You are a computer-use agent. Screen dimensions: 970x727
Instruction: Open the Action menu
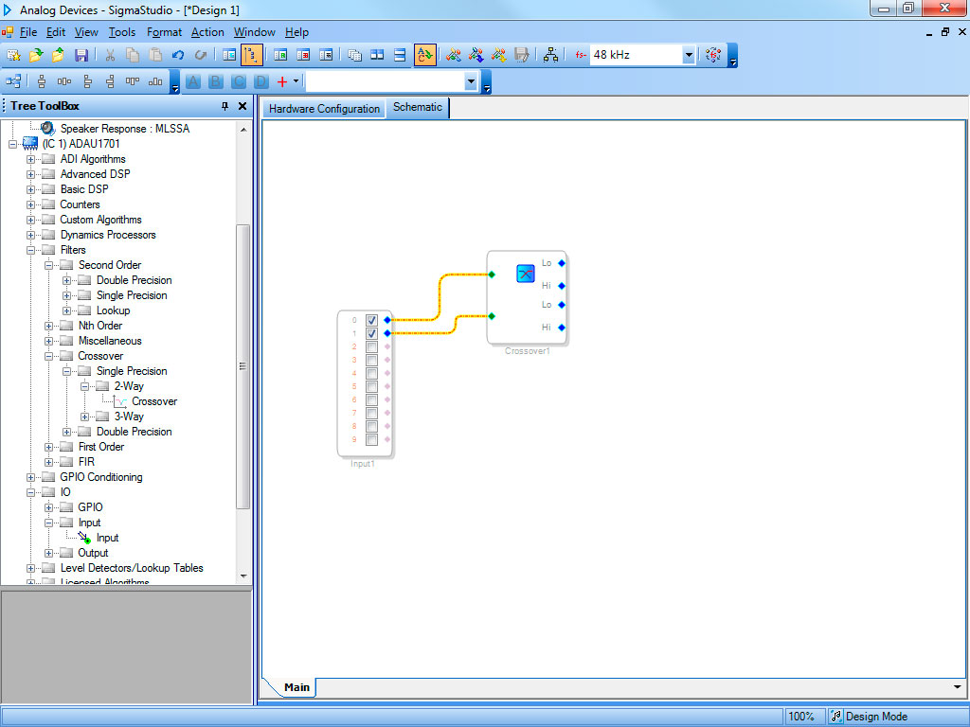click(x=207, y=32)
